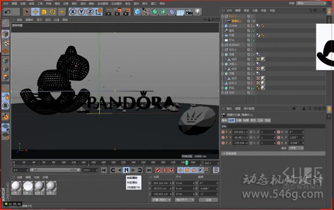Toggle the green enable check on Light row
The width and height of the screenshot is (334, 210).
pyautogui.click(x=254, y=40)
